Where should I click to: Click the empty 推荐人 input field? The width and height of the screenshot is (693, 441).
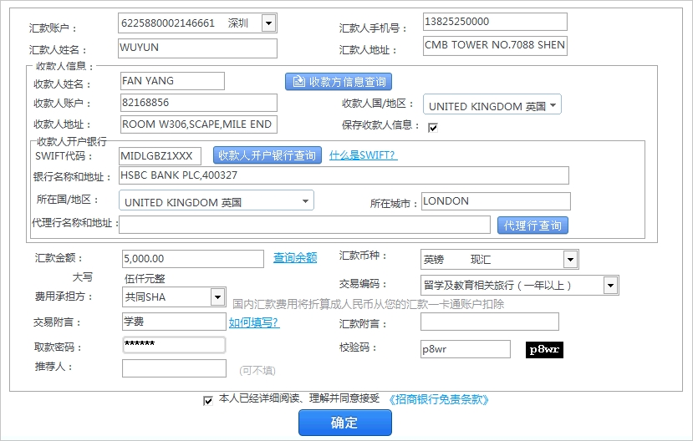[174, 368]
